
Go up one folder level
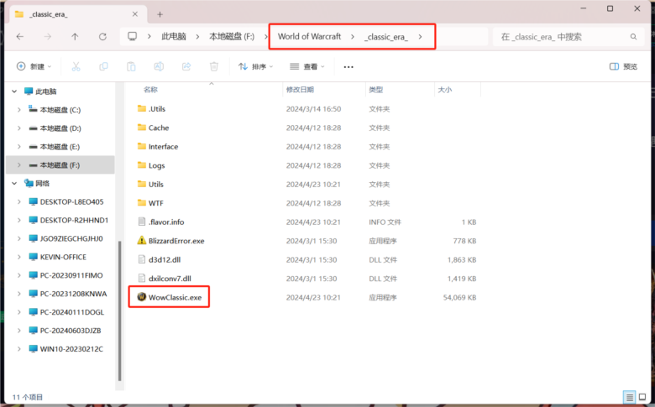click(x=75, y=37)
